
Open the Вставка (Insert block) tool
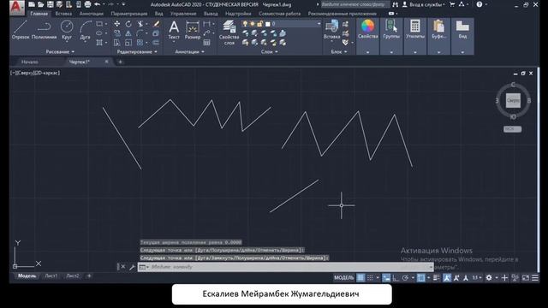331,30
